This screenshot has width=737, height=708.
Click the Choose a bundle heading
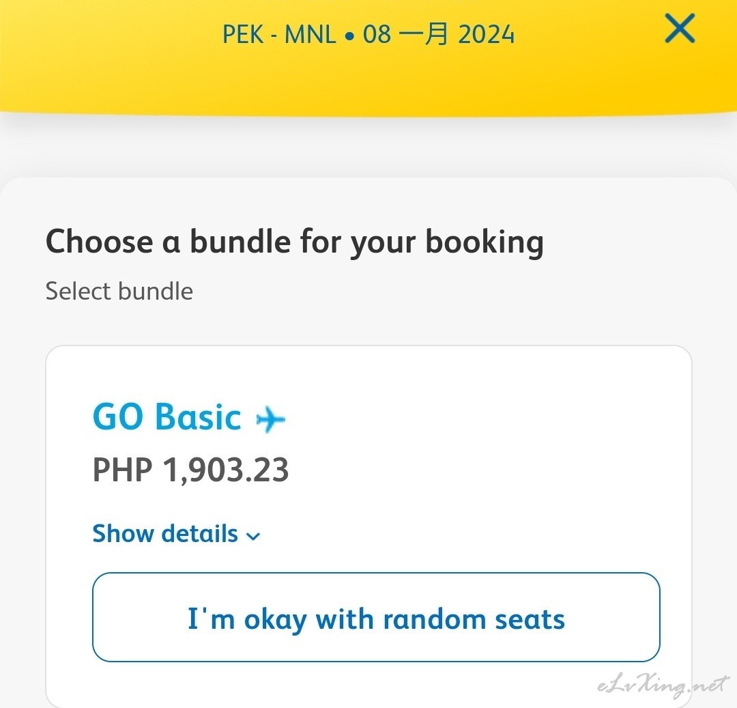295,242
